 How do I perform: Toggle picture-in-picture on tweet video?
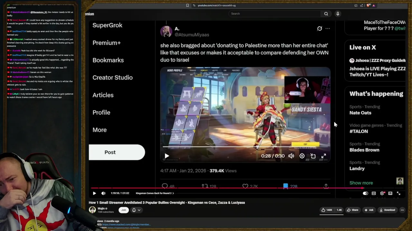313,156
